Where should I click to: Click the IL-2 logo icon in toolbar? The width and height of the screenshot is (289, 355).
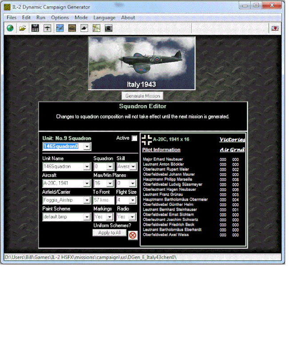[275, 28]
